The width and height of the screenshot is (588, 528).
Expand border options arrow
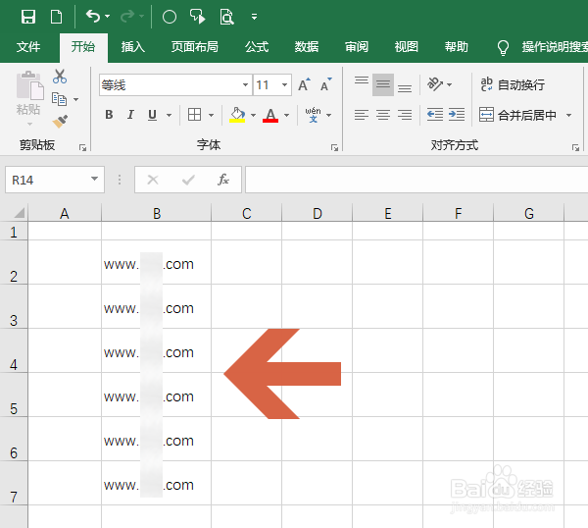point(211,115)
